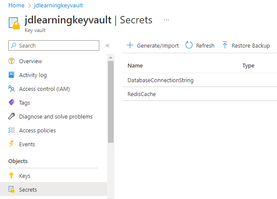Click the circular Refresh icon
Viewport: 277px width, 199px height.
click(x=189, y=45)
